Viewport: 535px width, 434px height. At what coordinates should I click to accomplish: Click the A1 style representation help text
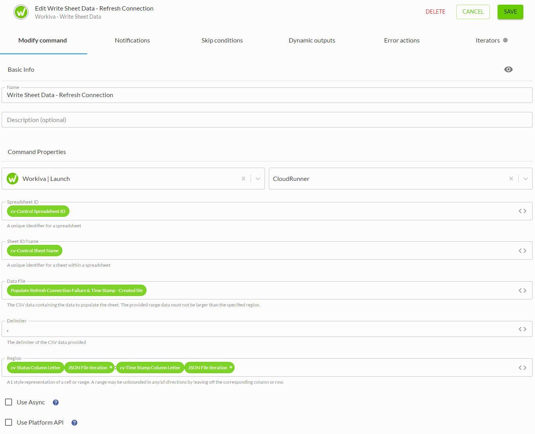145,382
